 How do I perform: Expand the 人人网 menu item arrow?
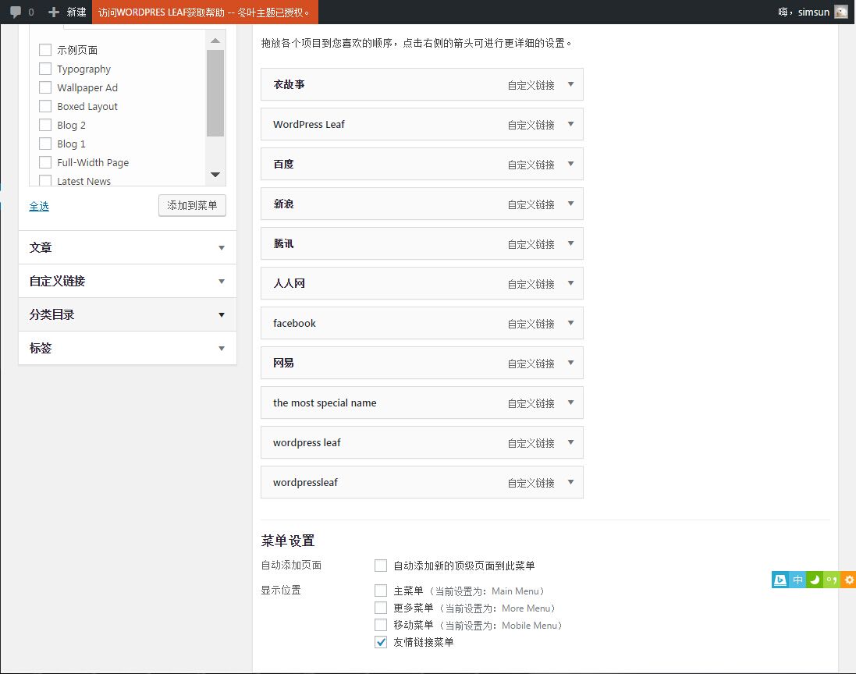[x=570, y=283]
